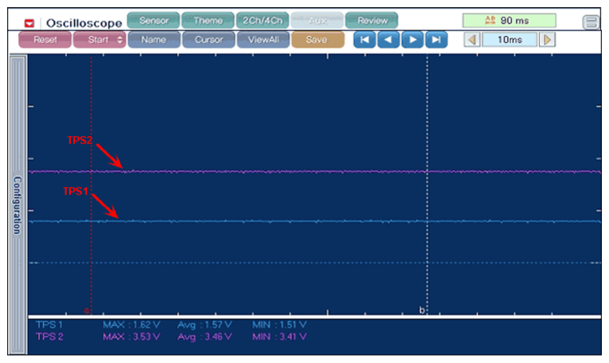The height and width of the screenshot is (363, 609).
Task: Toggle the Cursor button
Action: point(209,40)
